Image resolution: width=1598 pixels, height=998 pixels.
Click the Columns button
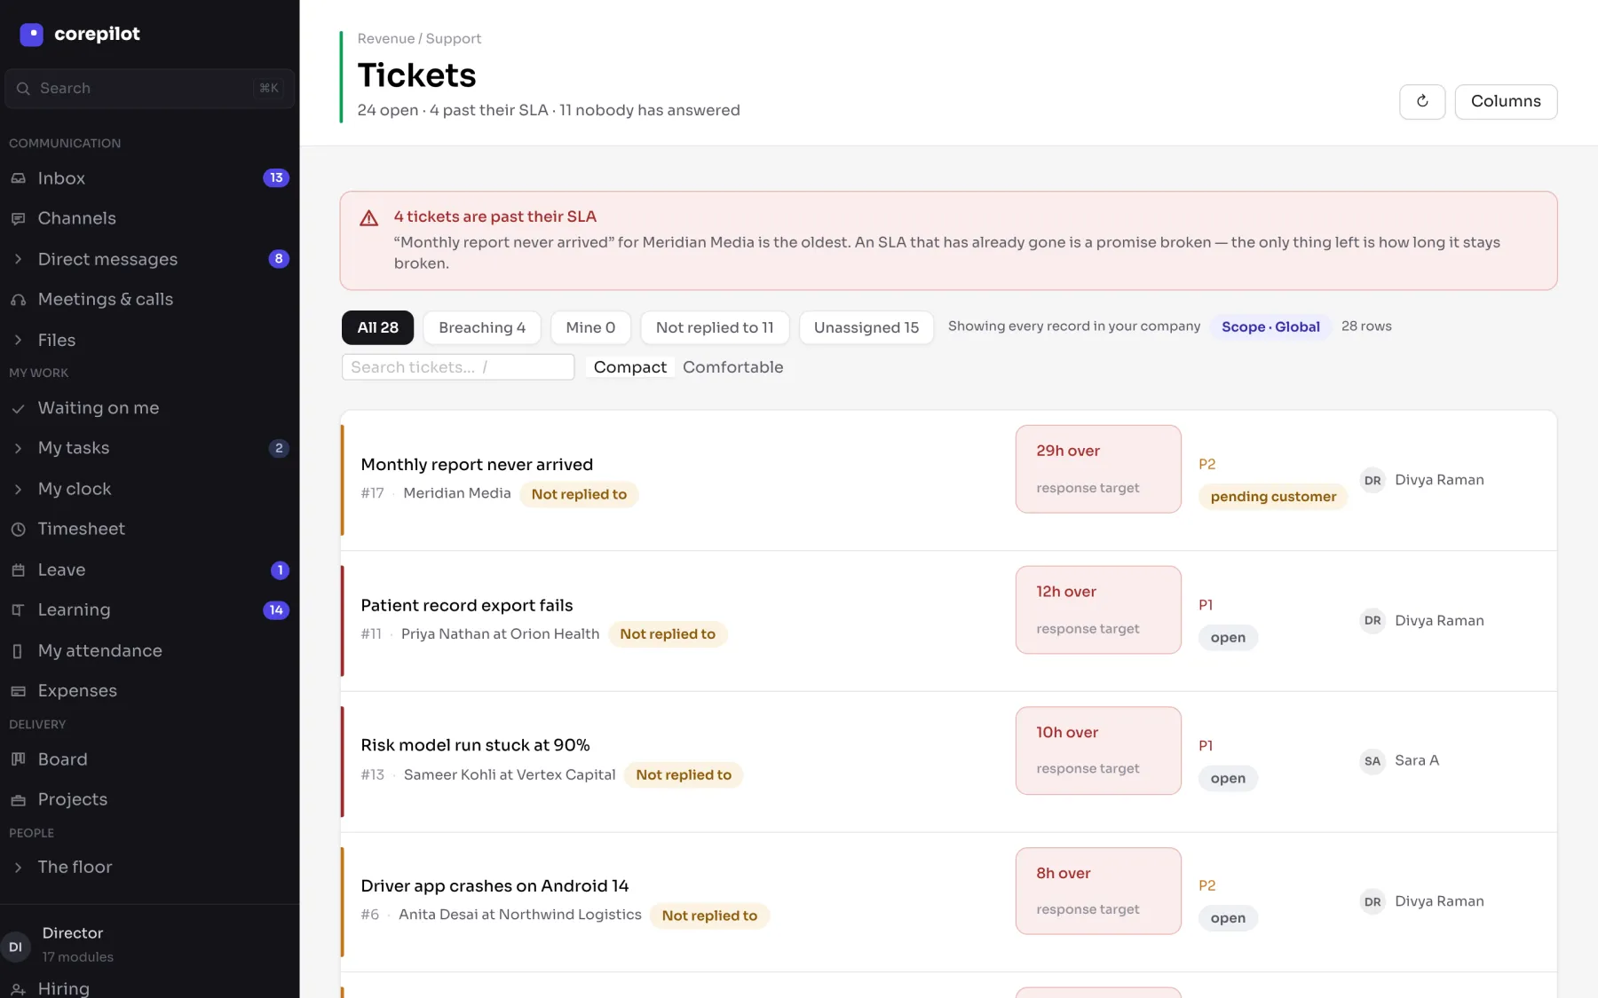(x=1506, y=101)
